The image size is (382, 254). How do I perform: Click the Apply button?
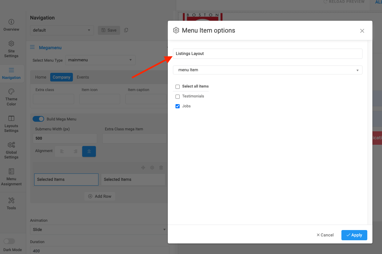[x=354, y=235]
